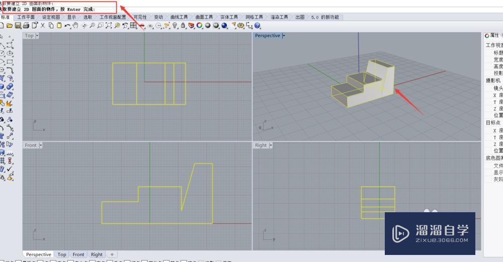Viewport: 503px width, 262px height.
Task: Cut selection with the scissors icon
Action: click(43, 25)
